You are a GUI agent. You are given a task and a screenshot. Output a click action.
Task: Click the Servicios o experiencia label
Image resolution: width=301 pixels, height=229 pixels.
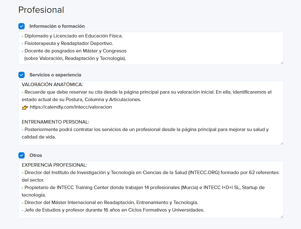coord(55,75)
